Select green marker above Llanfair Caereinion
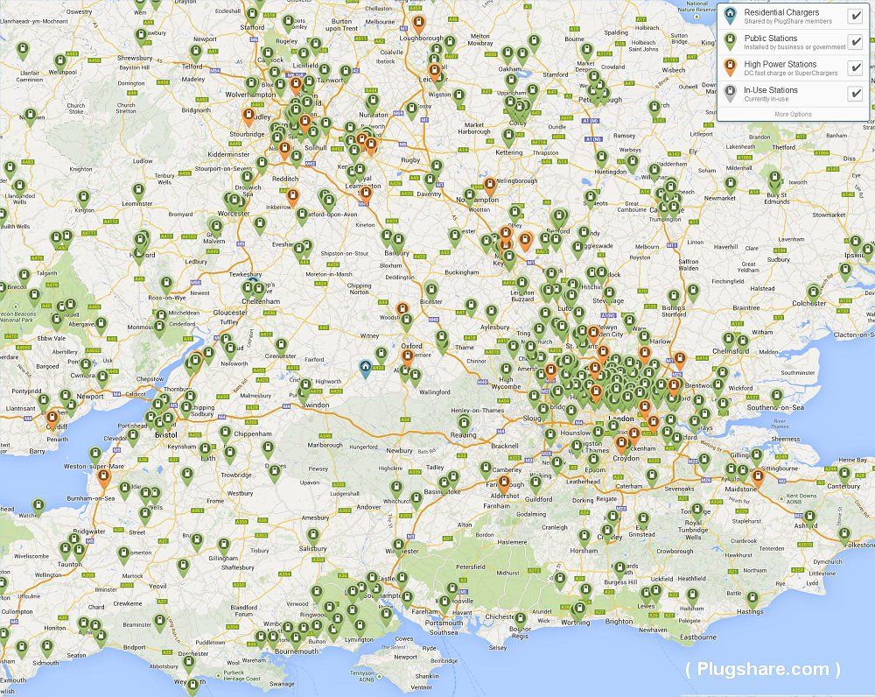875x697 pixels. pyautogui.click(x=23, y=51)
